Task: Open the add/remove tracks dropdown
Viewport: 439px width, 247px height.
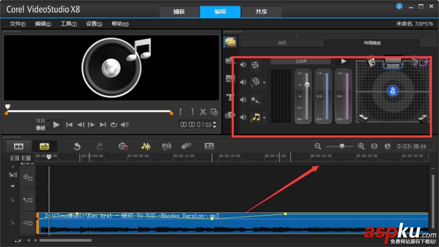Action: click(27, 164)
